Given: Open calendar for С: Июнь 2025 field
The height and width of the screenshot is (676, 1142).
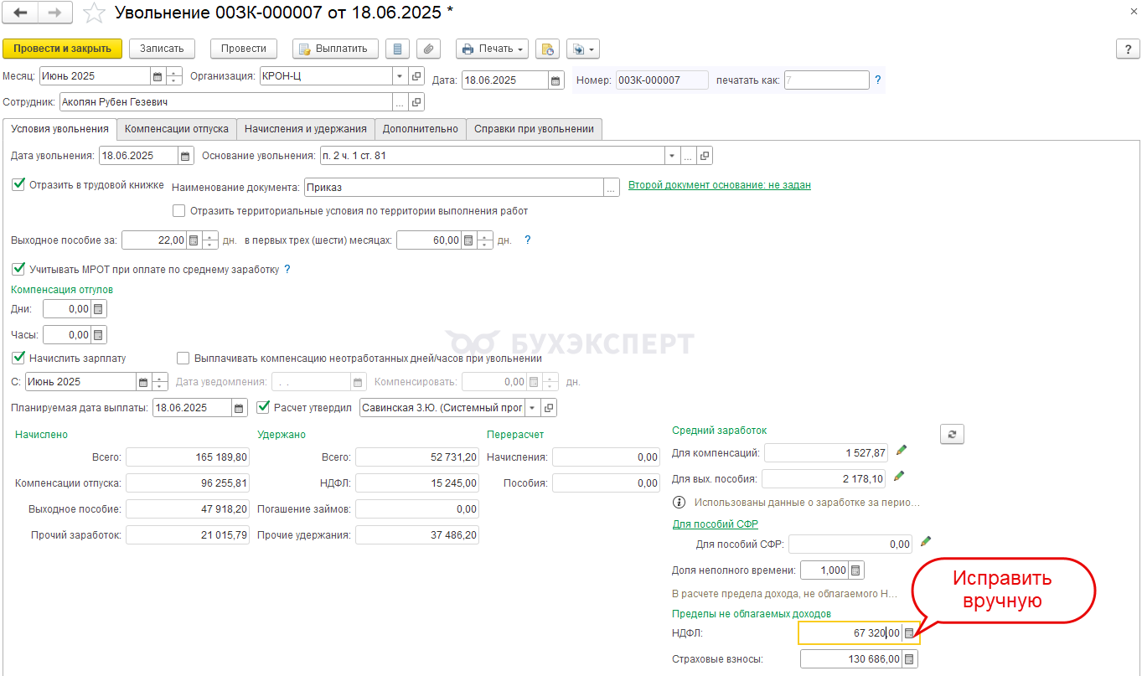Looking at the screenshot, I should (142, 382).
